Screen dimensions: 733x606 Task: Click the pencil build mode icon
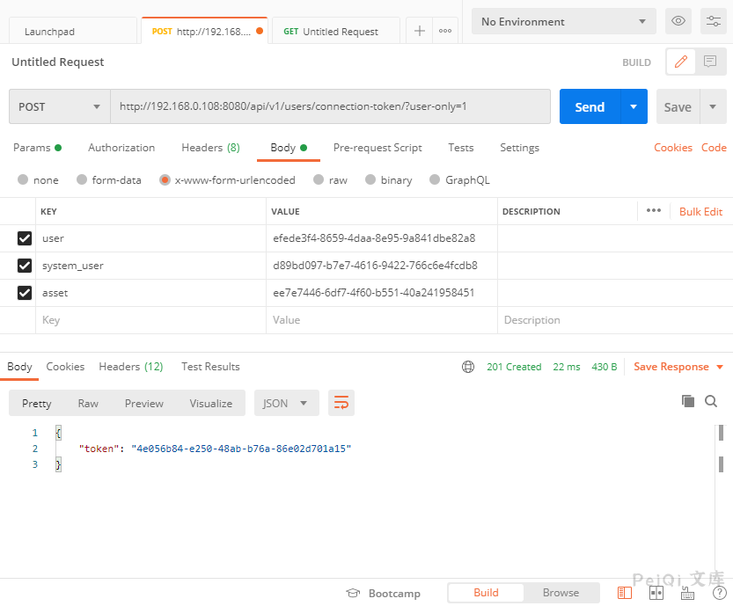[680, 62]
